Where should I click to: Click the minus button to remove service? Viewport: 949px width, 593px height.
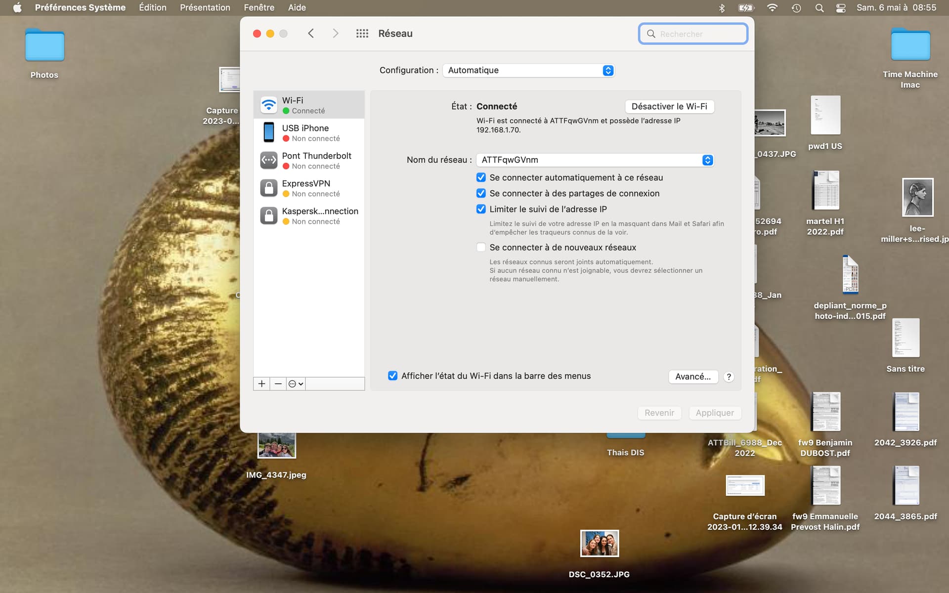[278, 383]
